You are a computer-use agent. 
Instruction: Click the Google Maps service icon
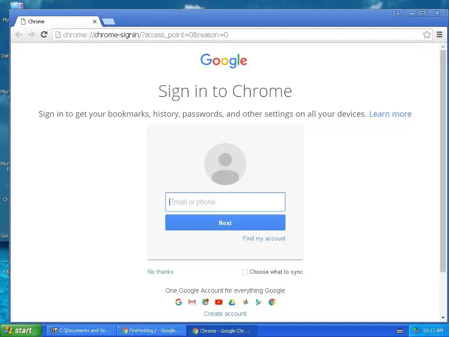click(x=206, y=302)
